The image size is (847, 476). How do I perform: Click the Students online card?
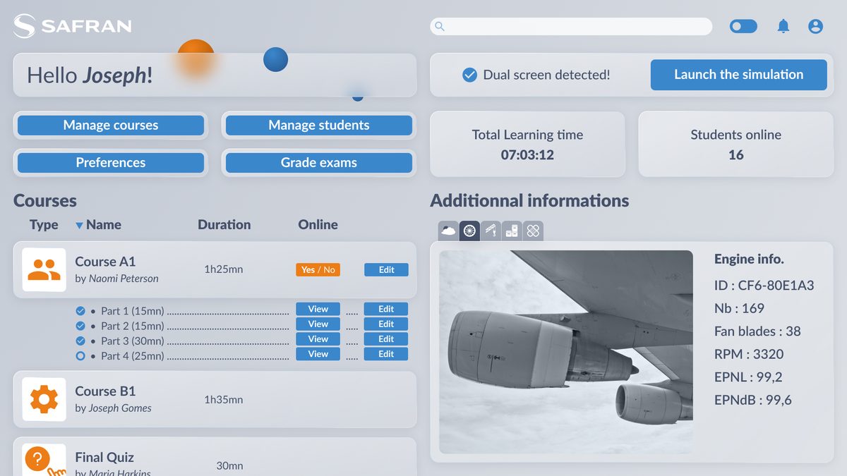coord(735,145)
